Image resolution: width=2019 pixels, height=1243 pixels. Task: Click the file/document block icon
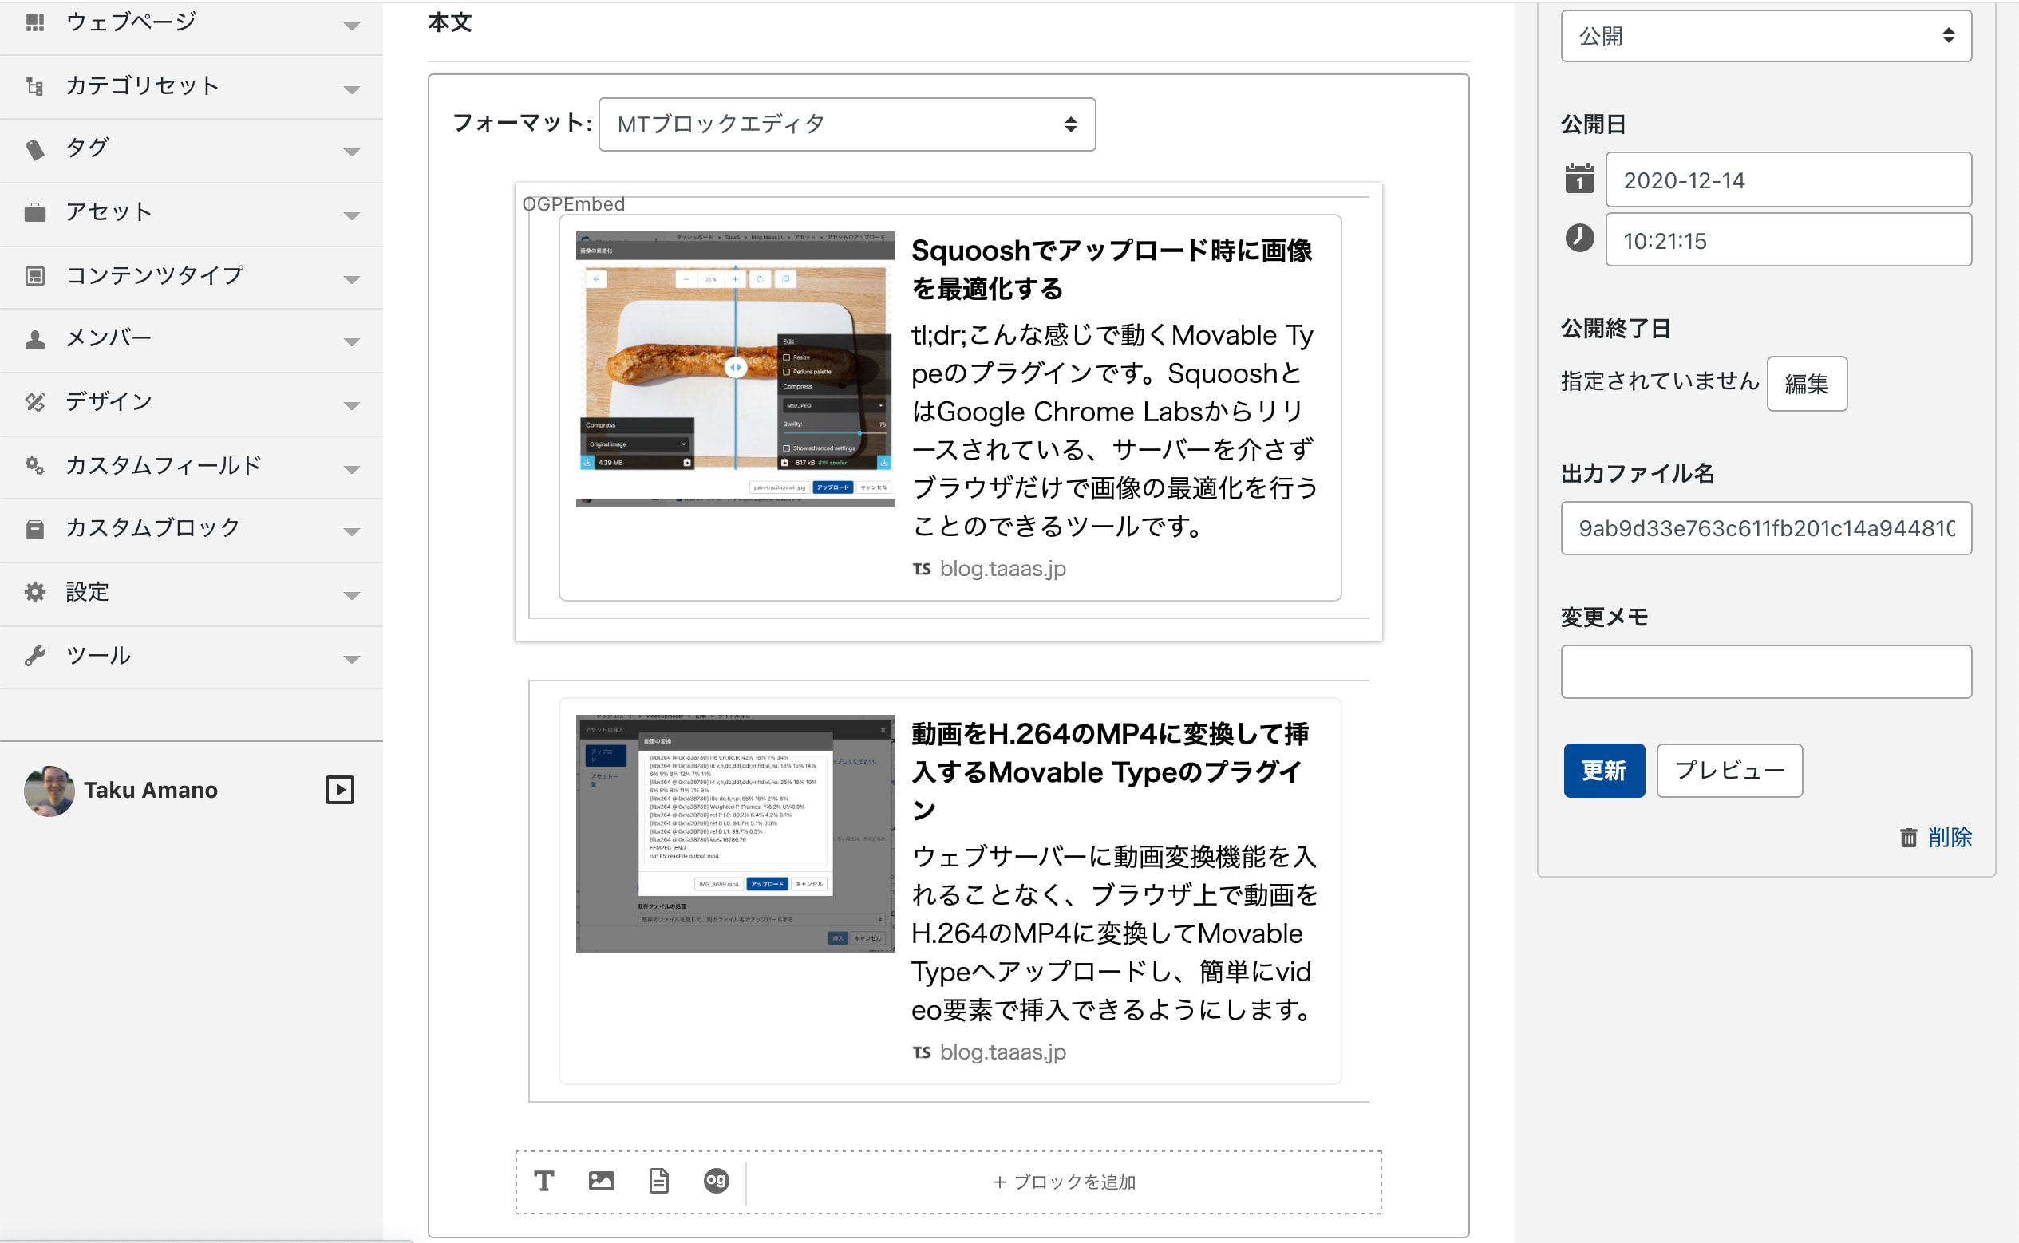(x=658, y=1182)
